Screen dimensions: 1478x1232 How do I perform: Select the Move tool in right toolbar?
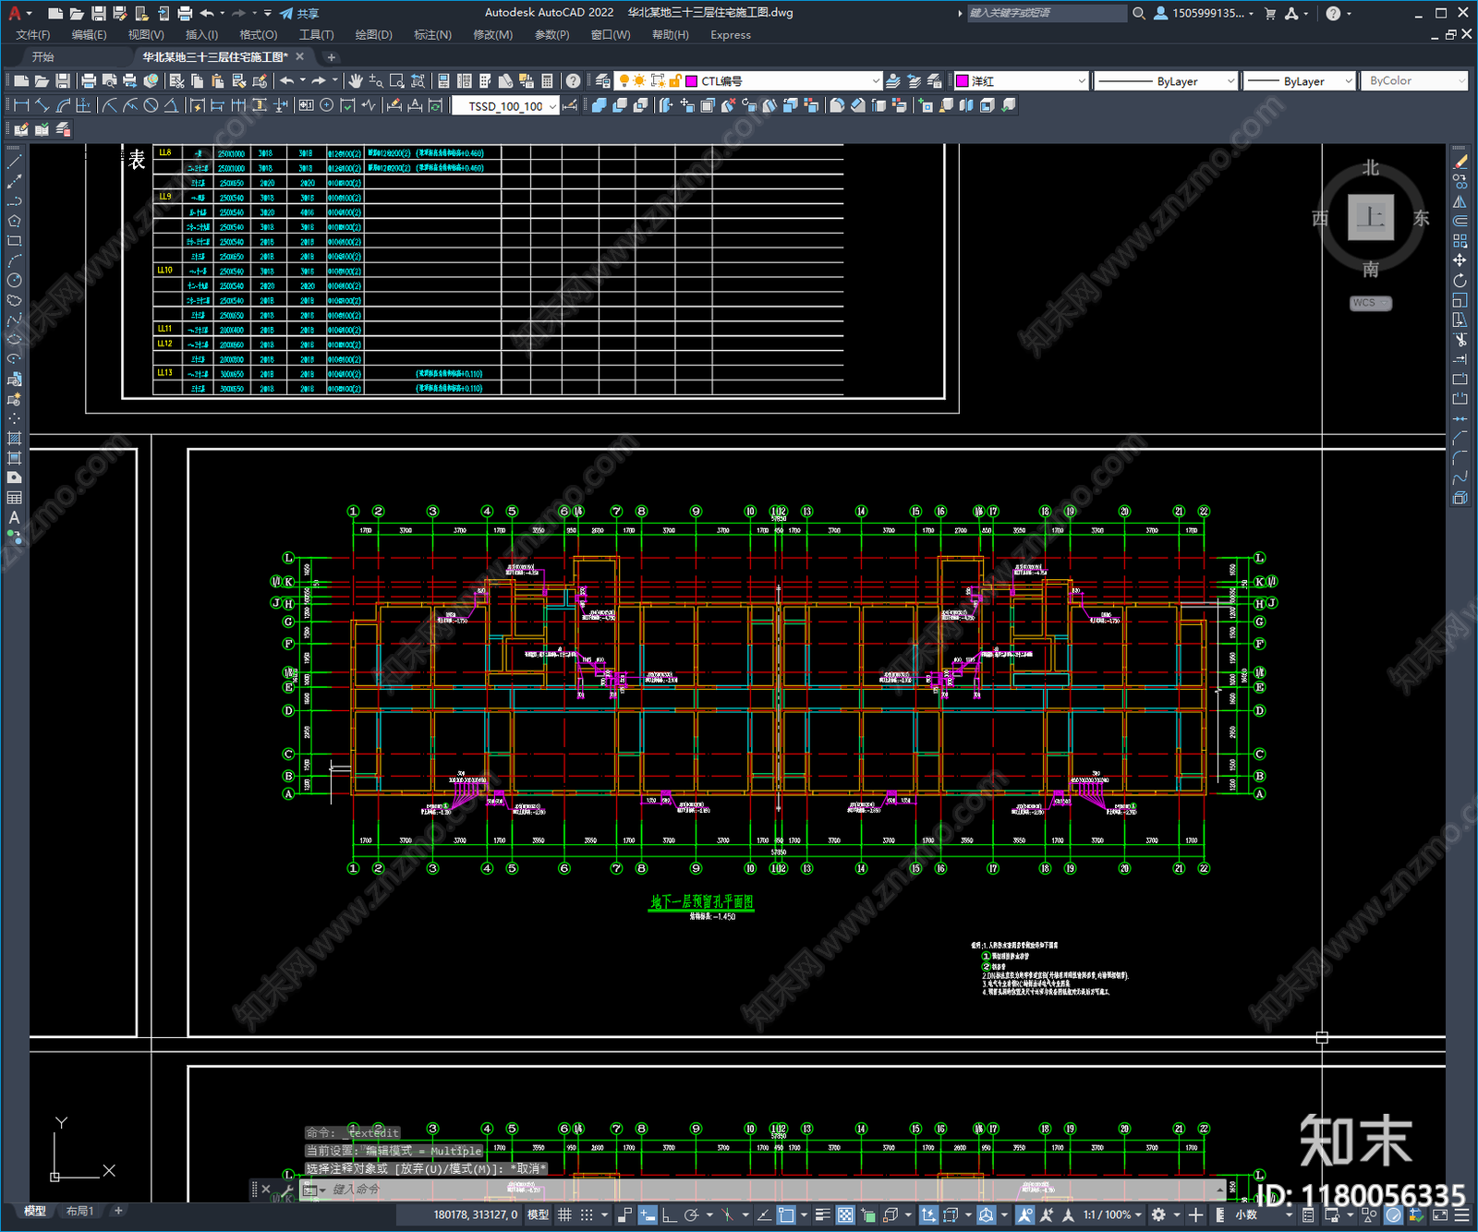[1460, 260]
